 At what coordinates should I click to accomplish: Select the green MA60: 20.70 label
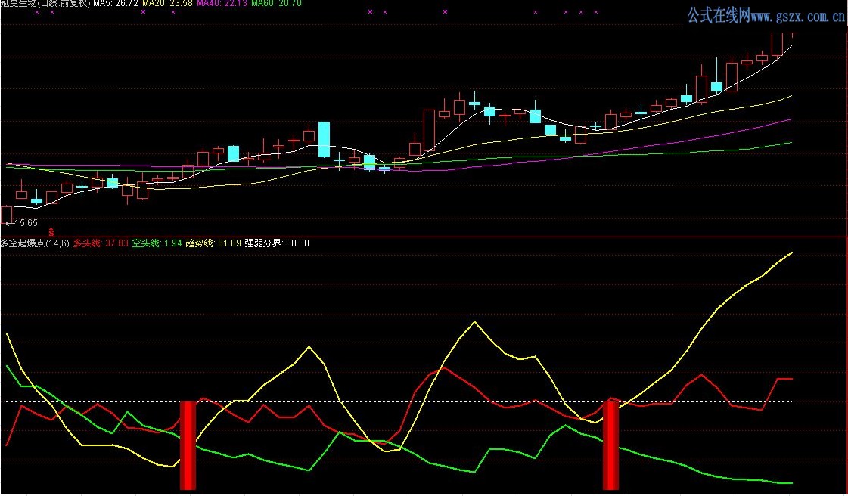click(x=276, y=3)
